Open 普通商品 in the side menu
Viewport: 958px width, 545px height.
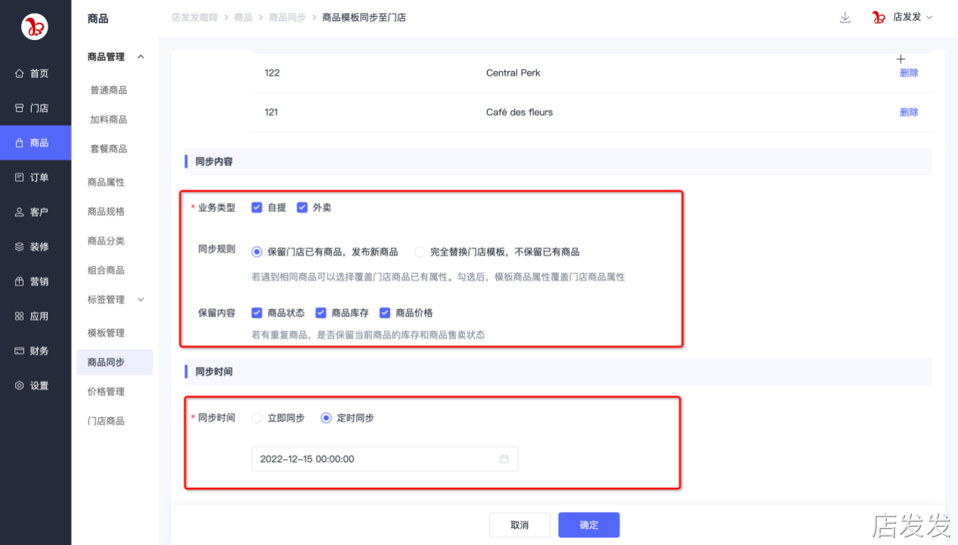tap(109, 90)
